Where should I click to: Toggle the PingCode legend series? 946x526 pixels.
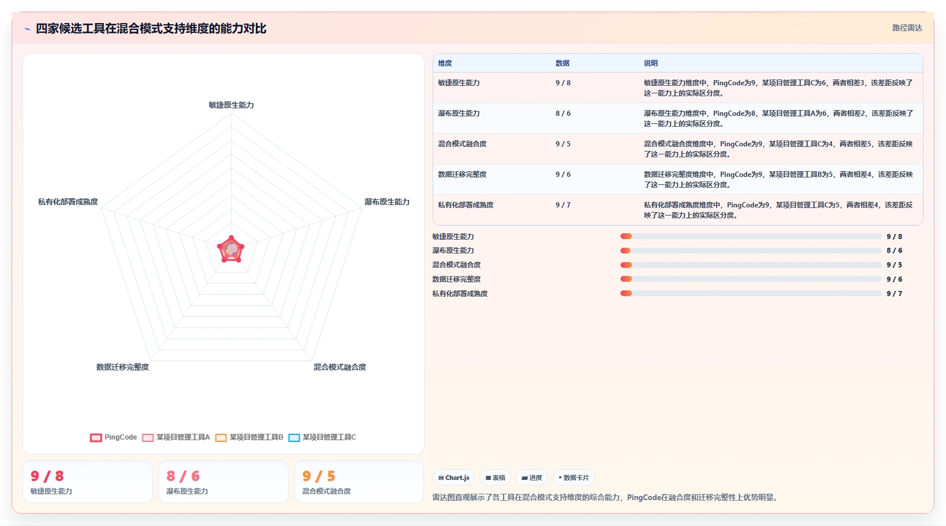pos(113,437)
